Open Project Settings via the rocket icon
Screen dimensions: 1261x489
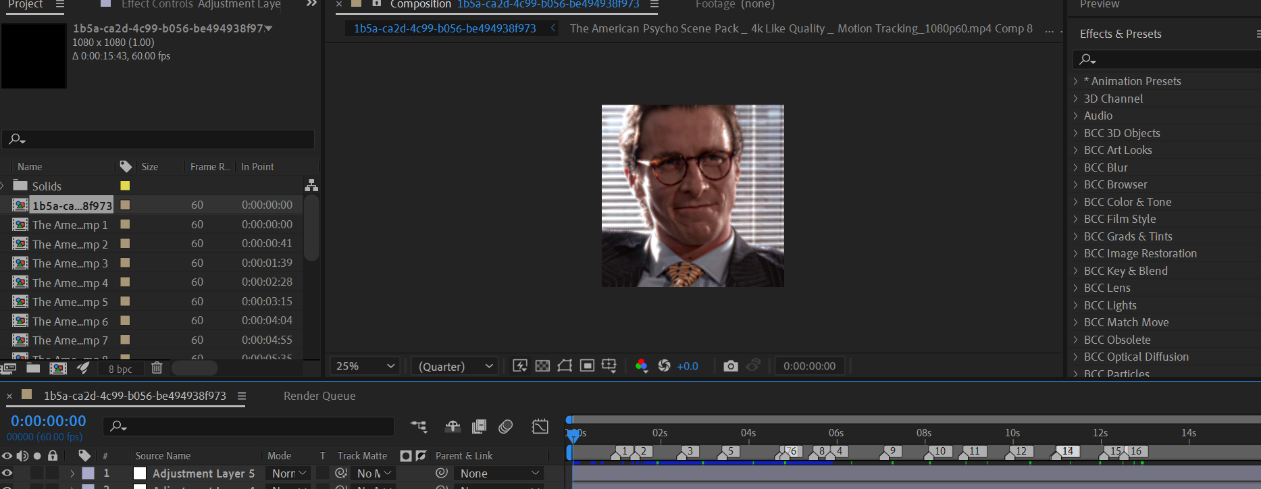[x=83, y=368]
